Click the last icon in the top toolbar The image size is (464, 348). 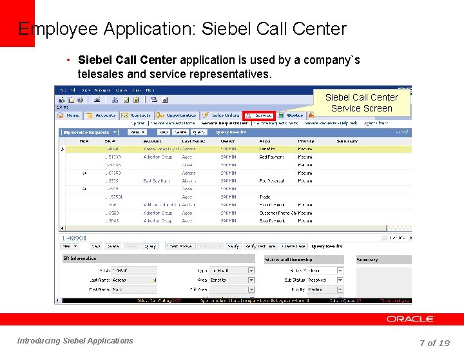point(165,100)
